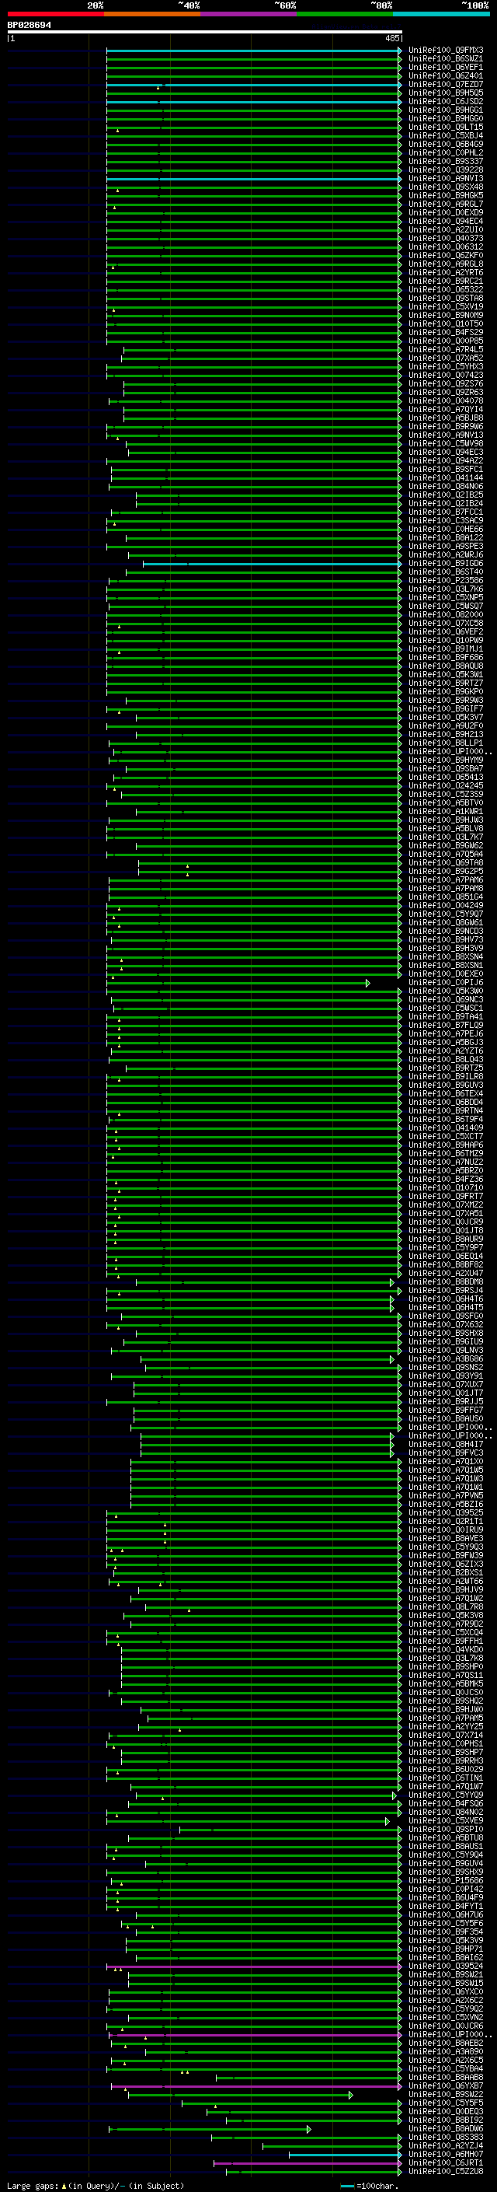Viewport: 497px width, 2192px height.
Task: Click hit UniRef100_Q5K3W0
Action: [446, 991]
